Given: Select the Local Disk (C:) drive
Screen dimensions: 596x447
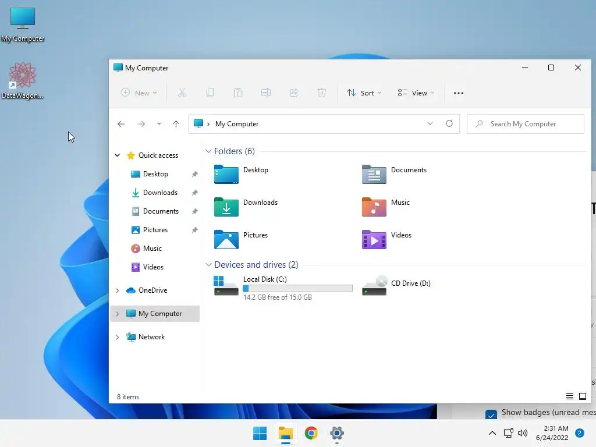Looking at the screenshot, I should pos(283,288).
